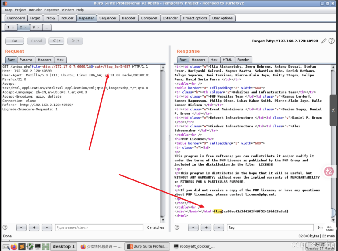The image size is (338, 251).
Task: Show the response Hex view
Action: (214, 60)
